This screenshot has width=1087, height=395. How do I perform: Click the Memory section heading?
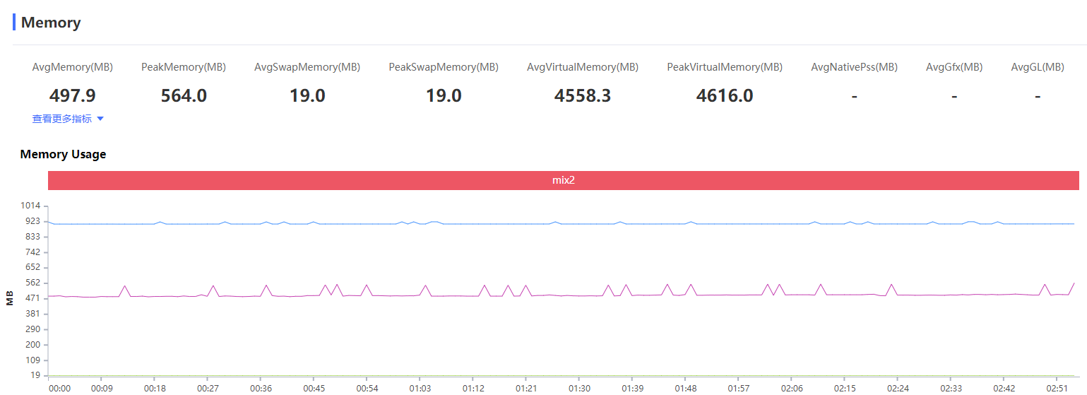(51, 22)
